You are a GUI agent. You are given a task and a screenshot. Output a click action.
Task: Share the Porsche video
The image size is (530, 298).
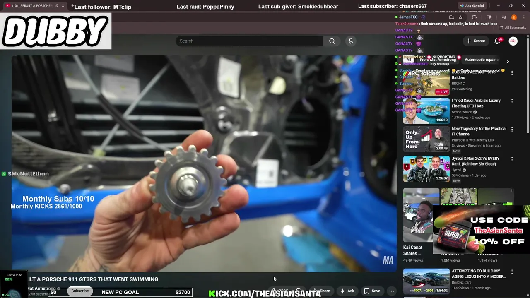click(322, 291)
